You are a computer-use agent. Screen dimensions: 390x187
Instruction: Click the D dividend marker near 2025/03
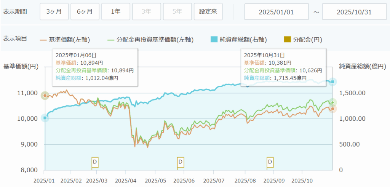pos(95,162)
